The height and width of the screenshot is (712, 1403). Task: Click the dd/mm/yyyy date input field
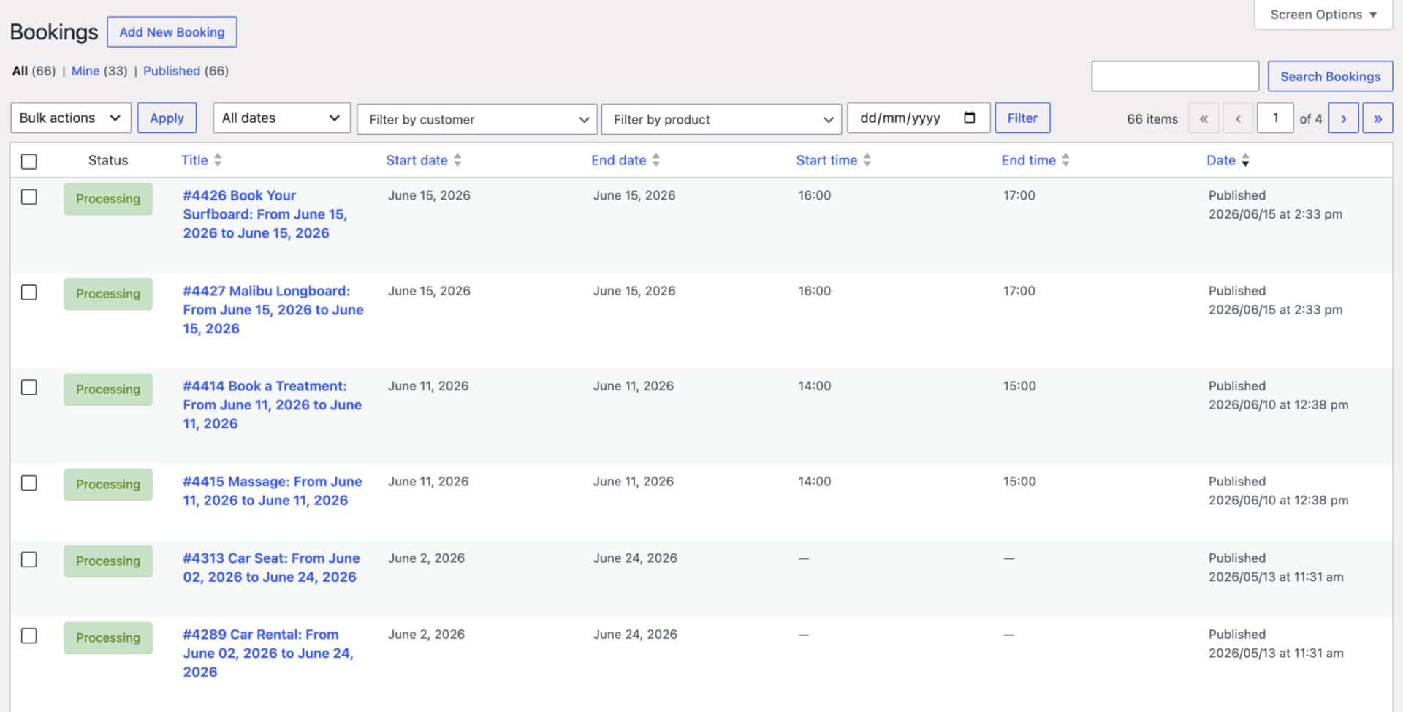tap(919, 118)
